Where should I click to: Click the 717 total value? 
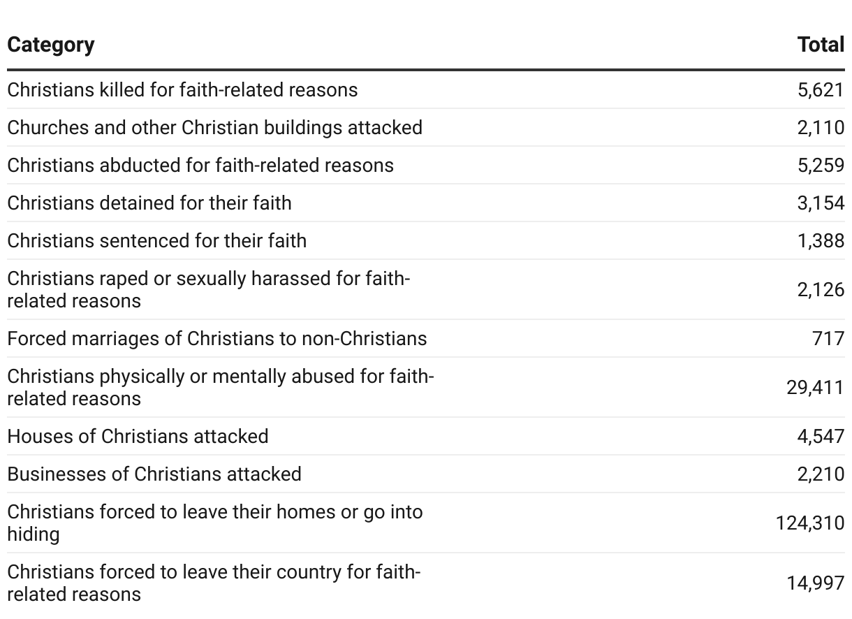click(828, 339)
